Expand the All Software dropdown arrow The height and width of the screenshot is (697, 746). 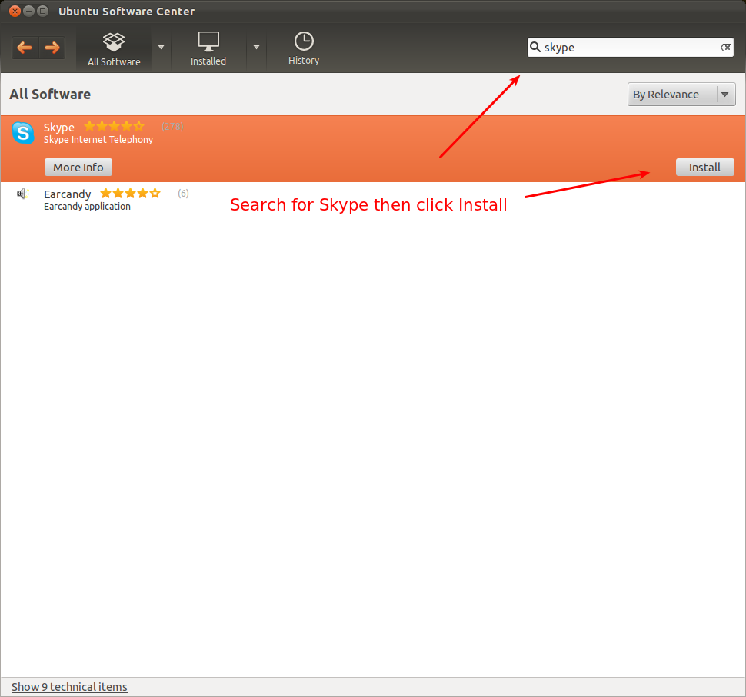coord(161,48)
